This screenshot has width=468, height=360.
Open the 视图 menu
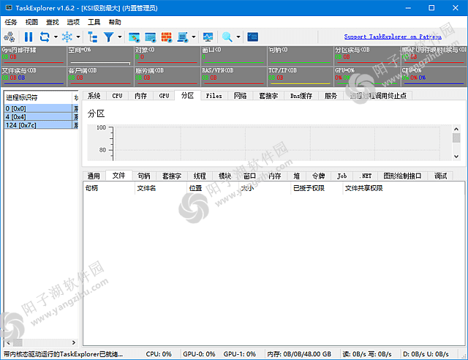pyautogui.click(x=31, y=22)
